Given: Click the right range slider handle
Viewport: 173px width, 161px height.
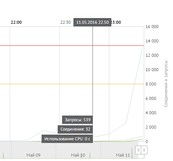Looking at the screenshot, I should (144, 150).
